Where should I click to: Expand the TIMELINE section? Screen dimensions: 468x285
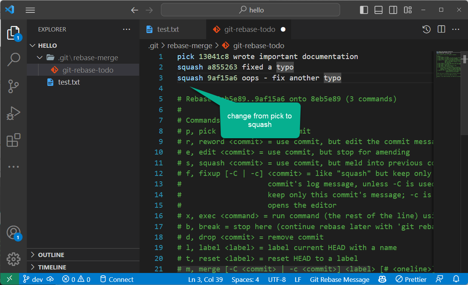[83, 267]
